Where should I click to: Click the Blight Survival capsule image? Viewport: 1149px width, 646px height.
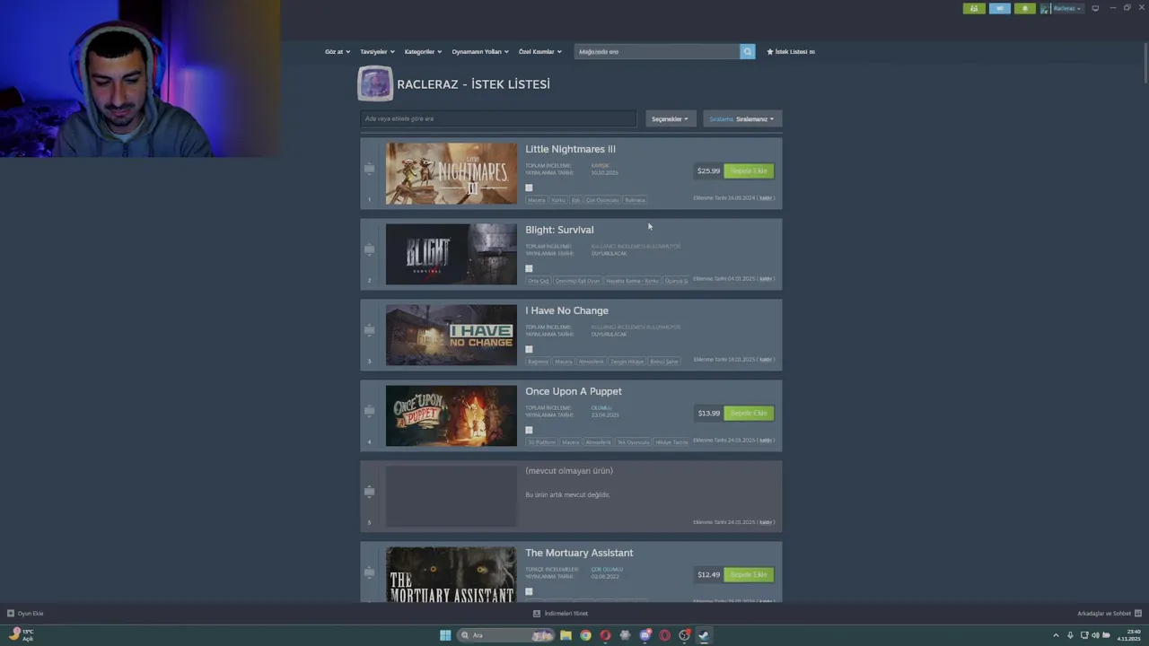coord(452,254)
